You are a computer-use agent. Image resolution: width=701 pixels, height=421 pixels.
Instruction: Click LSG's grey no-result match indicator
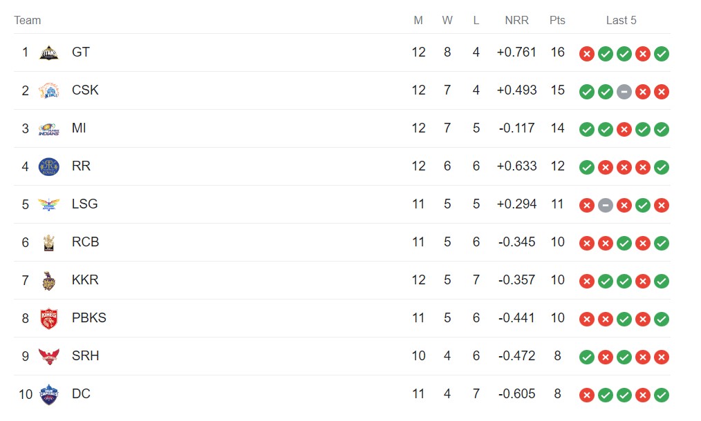pos(605,206)
